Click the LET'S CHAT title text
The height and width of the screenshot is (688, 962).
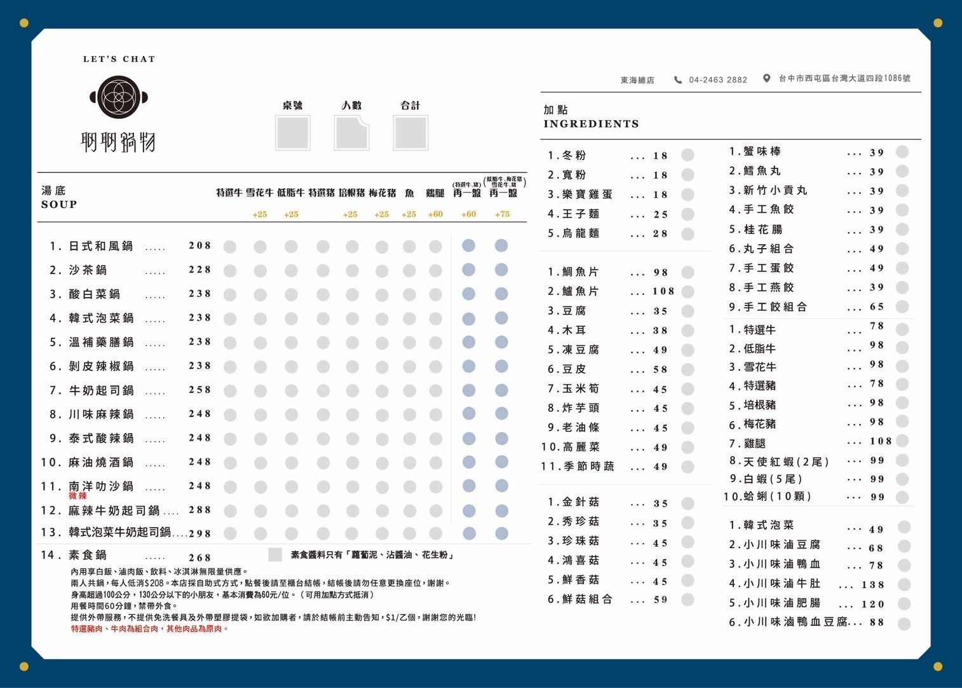coord(119,59)
